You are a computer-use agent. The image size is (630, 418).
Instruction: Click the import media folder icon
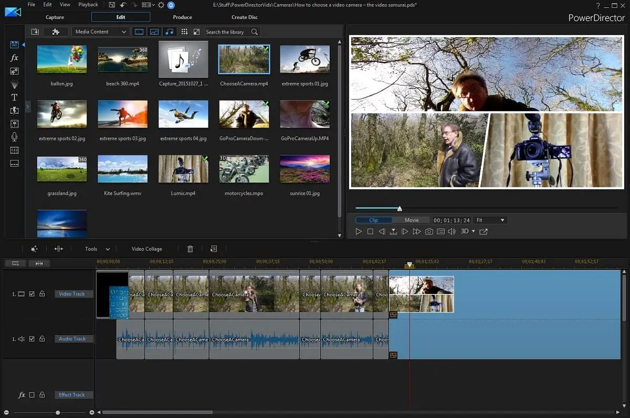click(x=35, y=32)
